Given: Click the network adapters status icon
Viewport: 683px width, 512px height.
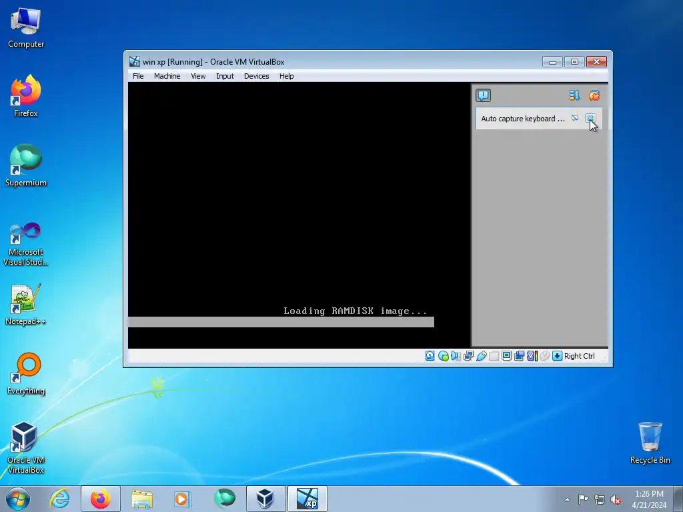Looking at the screenshot, I should [x=468, y=356].
